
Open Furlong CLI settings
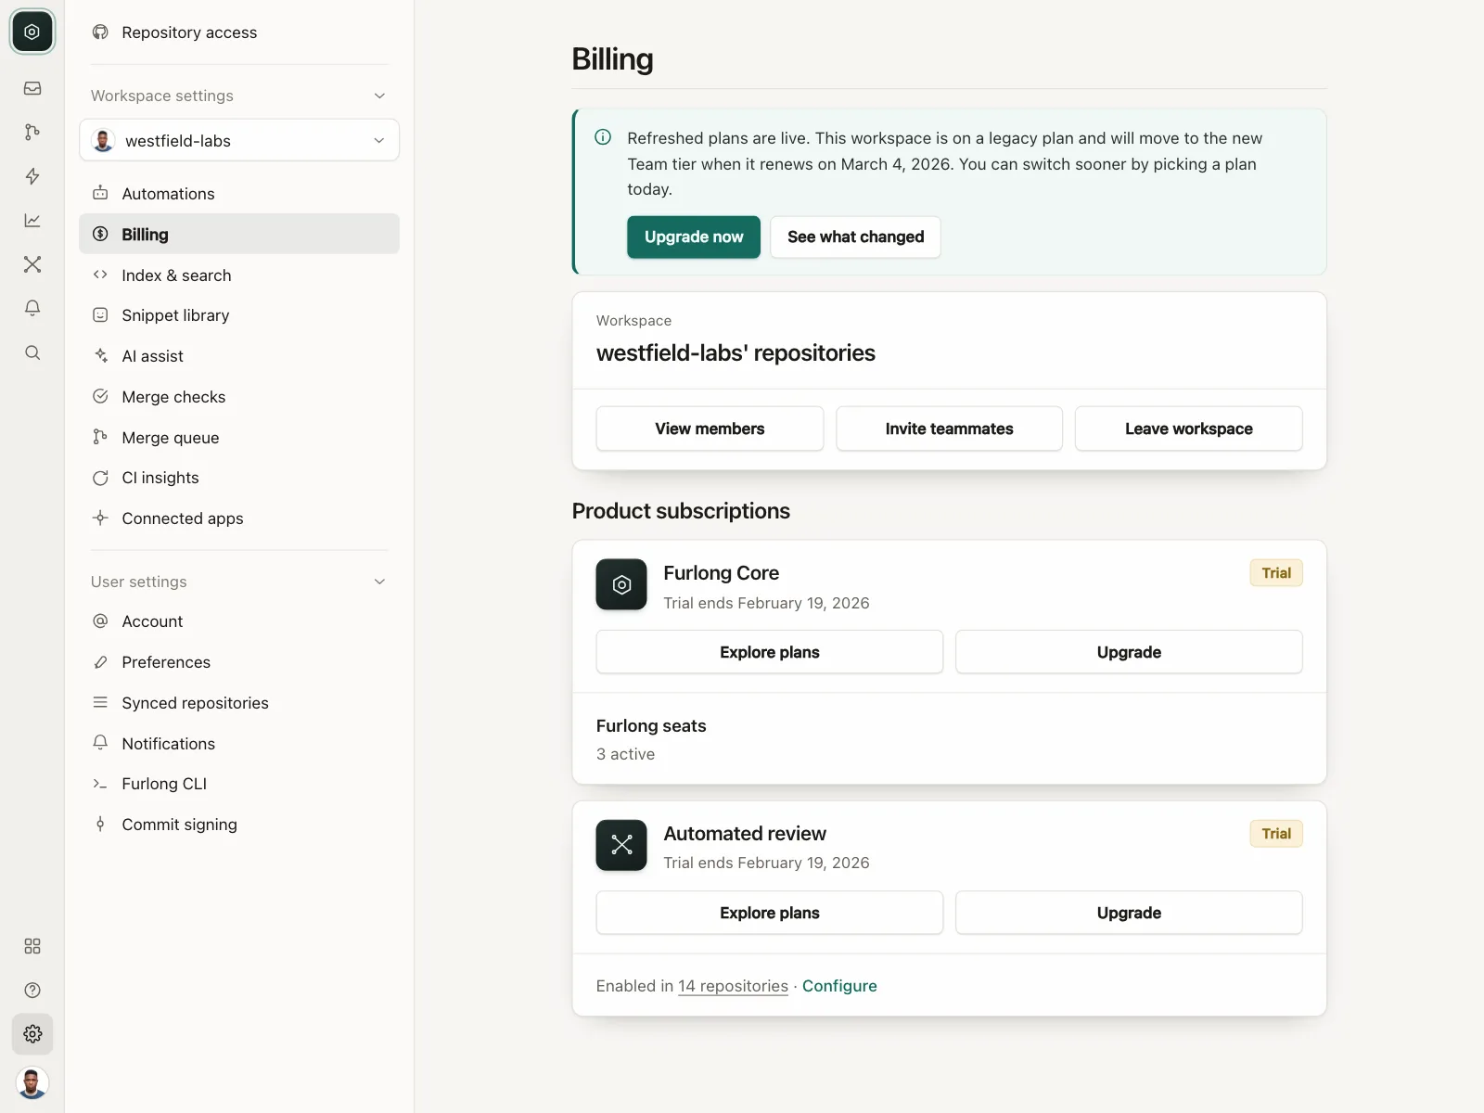239,784
